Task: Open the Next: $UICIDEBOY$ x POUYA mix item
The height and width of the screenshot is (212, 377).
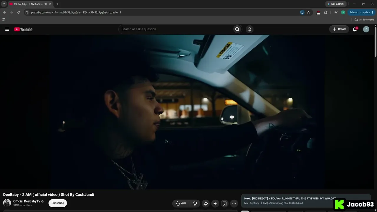Action: (x=290, y=198)
